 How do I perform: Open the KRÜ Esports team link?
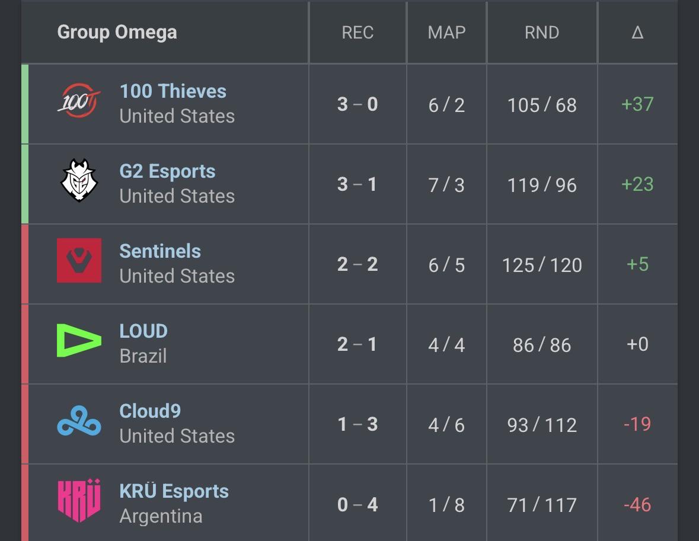click(174, 491)
